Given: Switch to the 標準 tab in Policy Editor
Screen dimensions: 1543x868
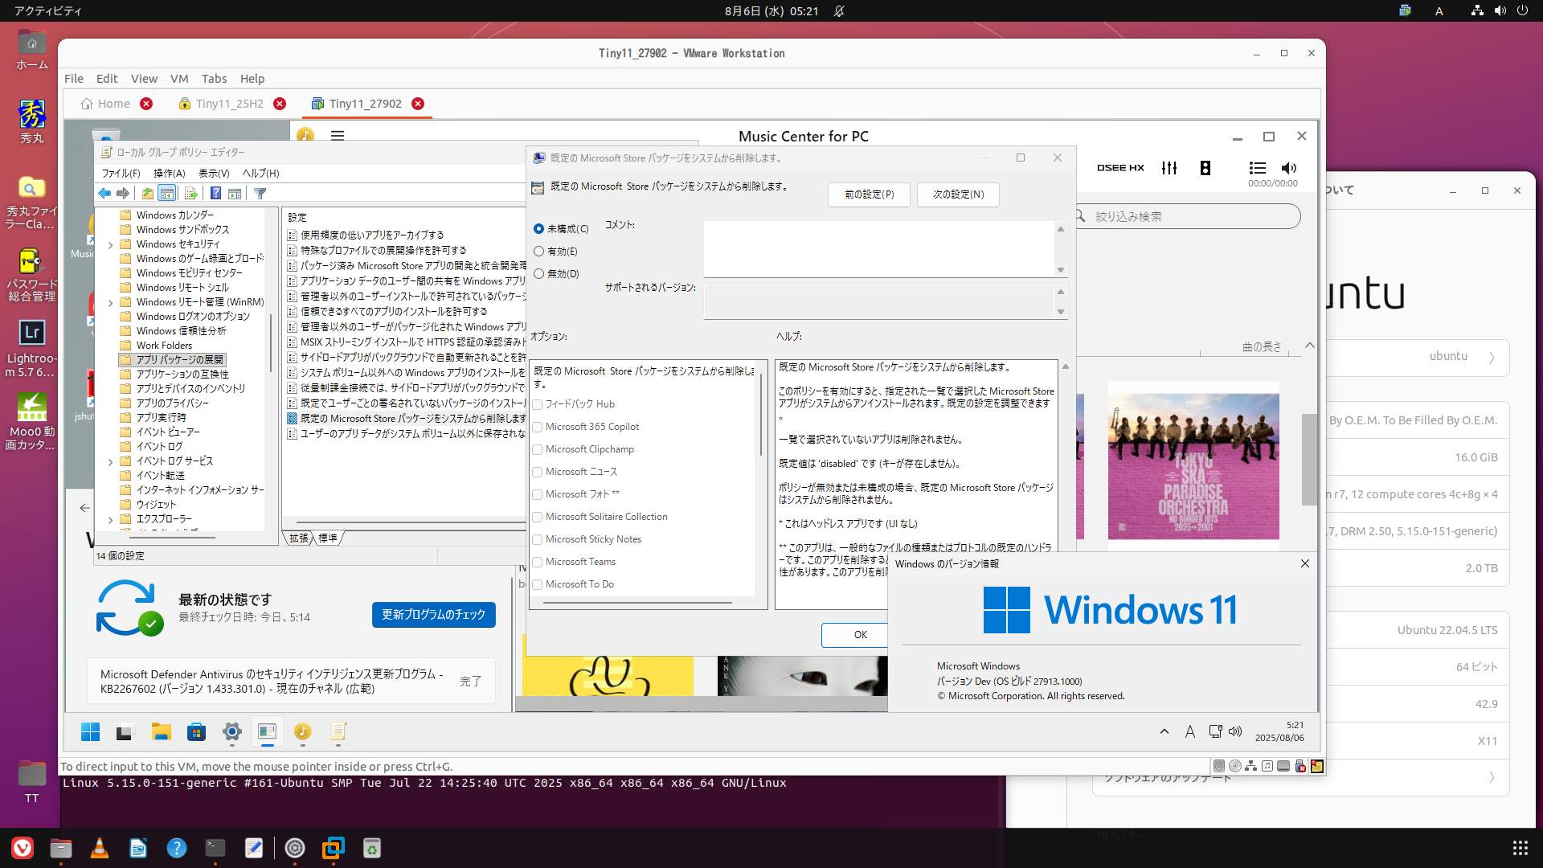Looking at the screenshot, I should click(x=328, y=538).
